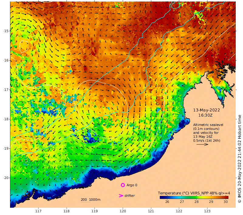Click the 'and velocity for' caption line

(206, 133)
